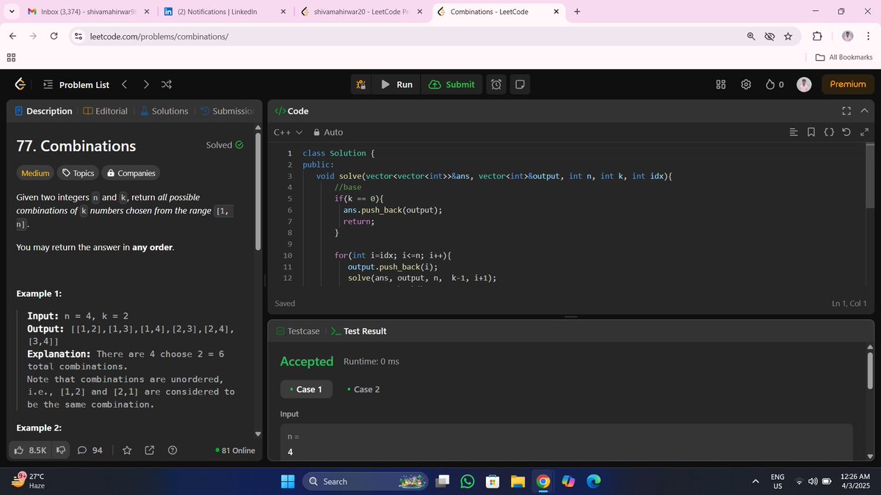Open a new Chrome tab

click(x=576, y=12)
